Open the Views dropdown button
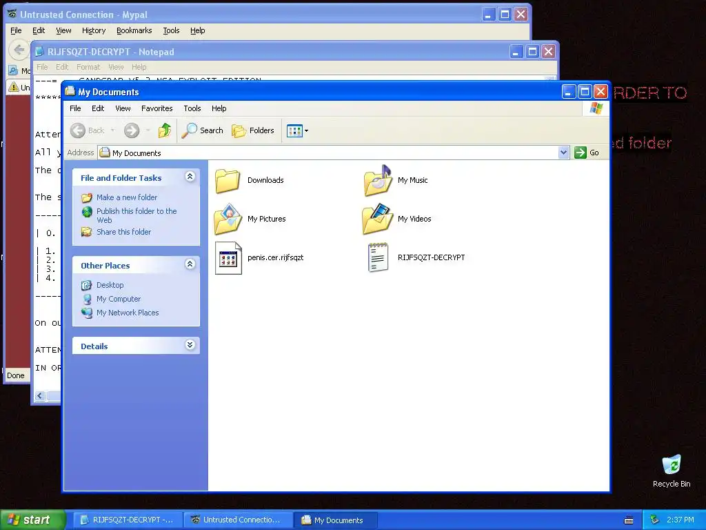This screenshot has width=706, height=530. tap(297, 130)
